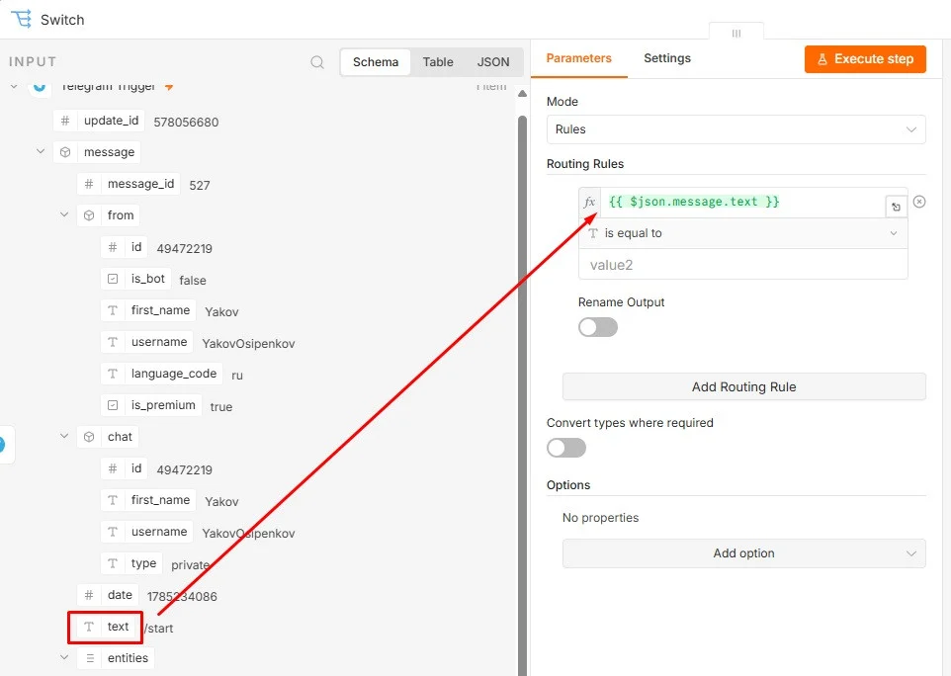This screenshot has width=951, height=676.
Task: Switch to the Schema view tab
Action: coord(376,62)
